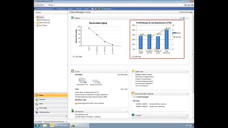Viewport: 228px width, 128px height.
Task: Click the Windows Start button
Action: [x=37, y=126]
